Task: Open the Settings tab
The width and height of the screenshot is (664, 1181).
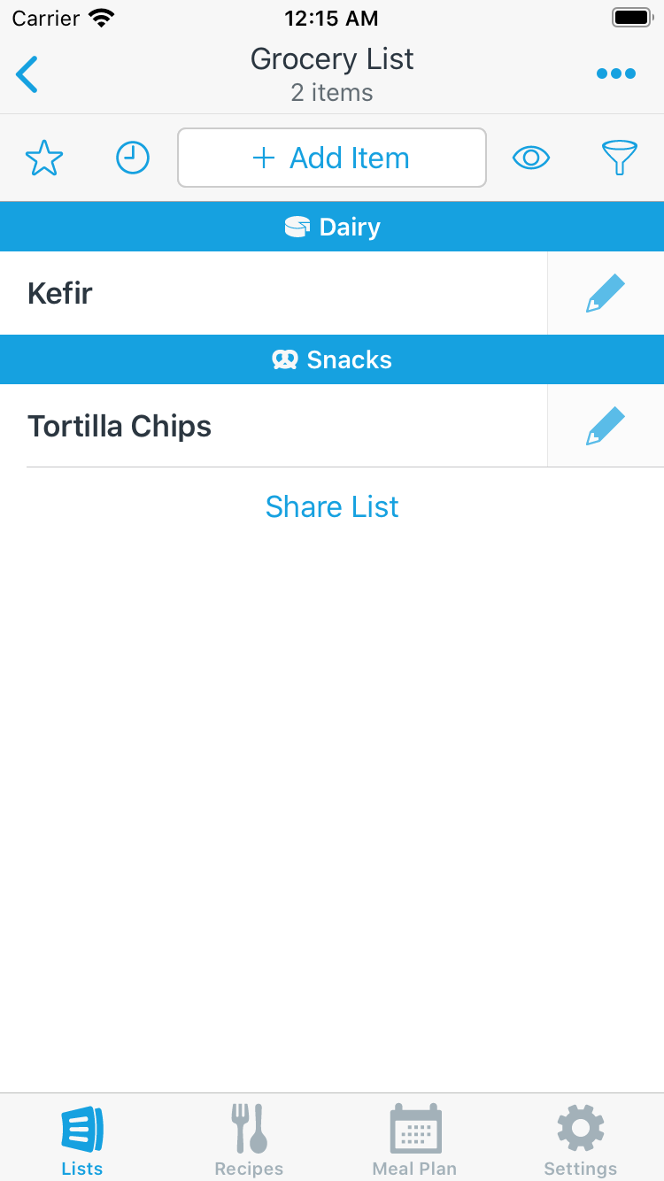Action: (x=581, y=1140)
